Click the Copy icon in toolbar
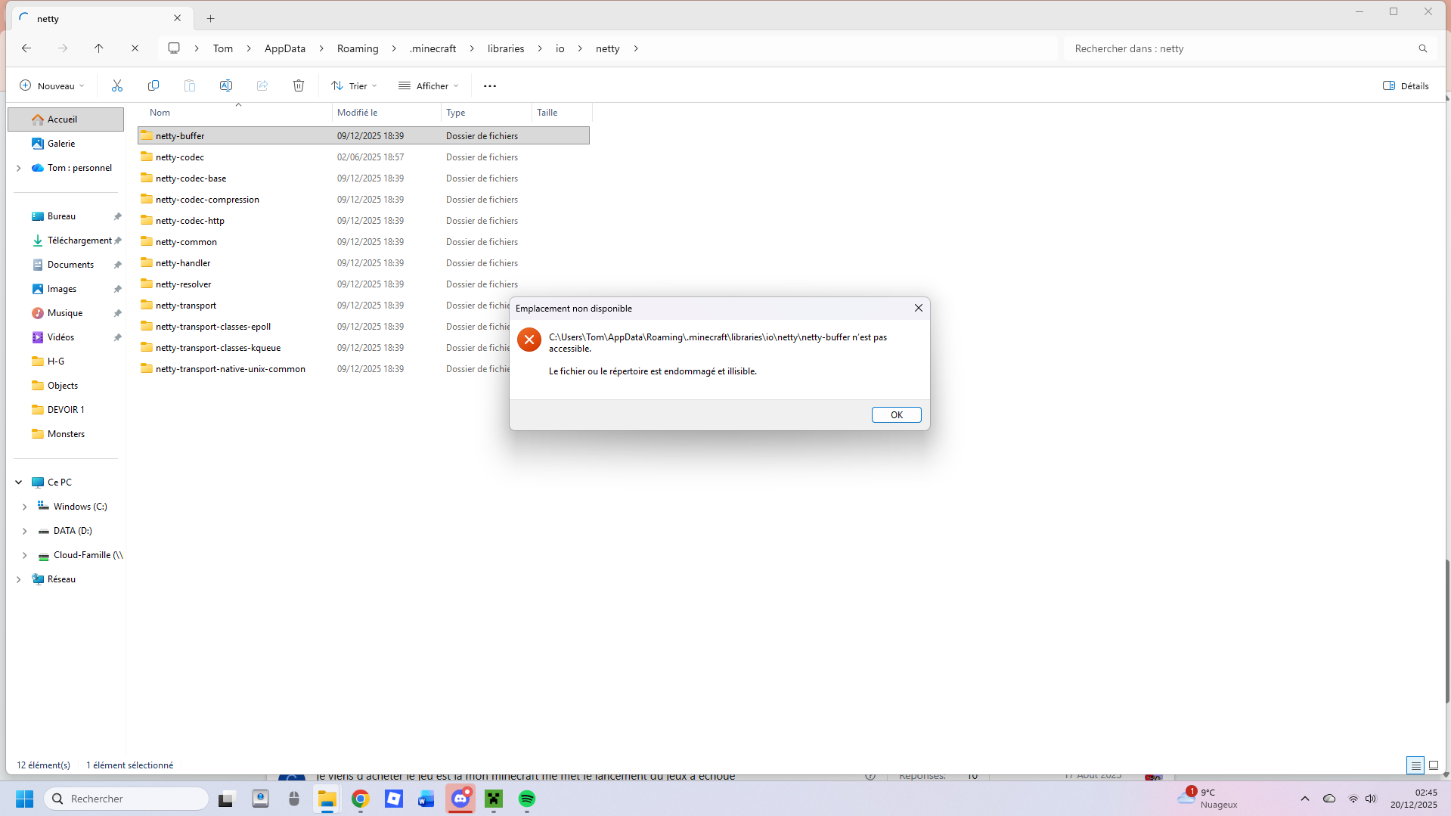Screen dimensions: 1451x816 [x=153, y=85]
